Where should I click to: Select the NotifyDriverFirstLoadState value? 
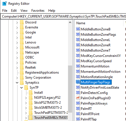[x=100, y=88]
